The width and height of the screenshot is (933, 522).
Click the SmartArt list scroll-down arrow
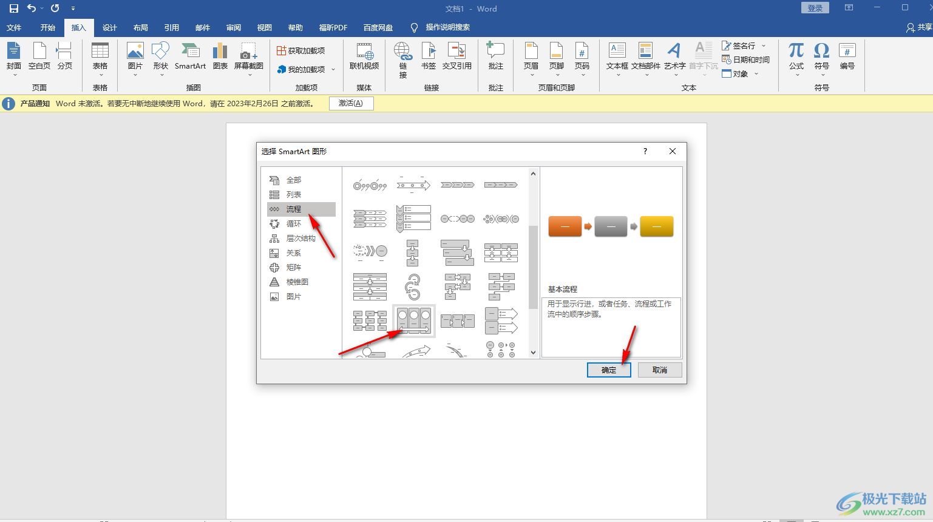click(x=533, y=353)
